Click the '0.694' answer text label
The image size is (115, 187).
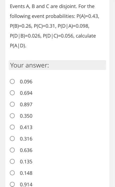26,93
